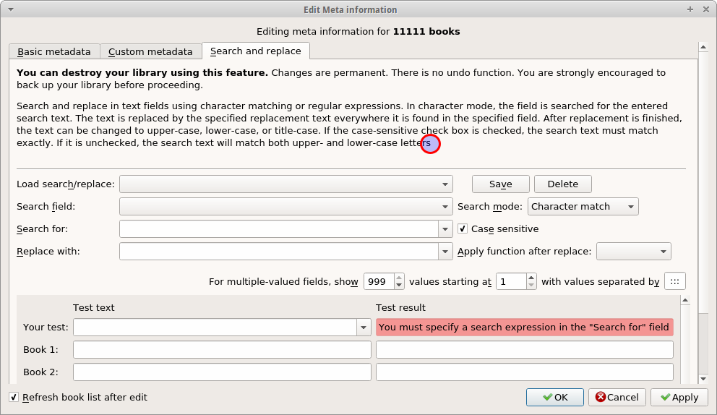Viewport: 717px width, 415px height.
Task: Open the window menu arrow in title bar
Action: click(x=8, y=9)
